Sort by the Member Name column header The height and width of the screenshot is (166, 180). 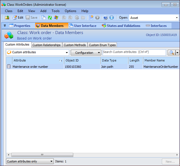[161, 60]
